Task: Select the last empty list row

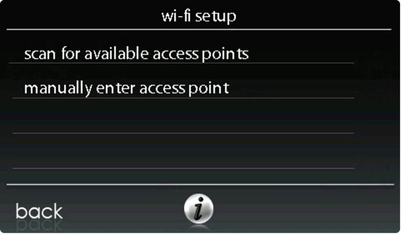Action: point(183,151)
